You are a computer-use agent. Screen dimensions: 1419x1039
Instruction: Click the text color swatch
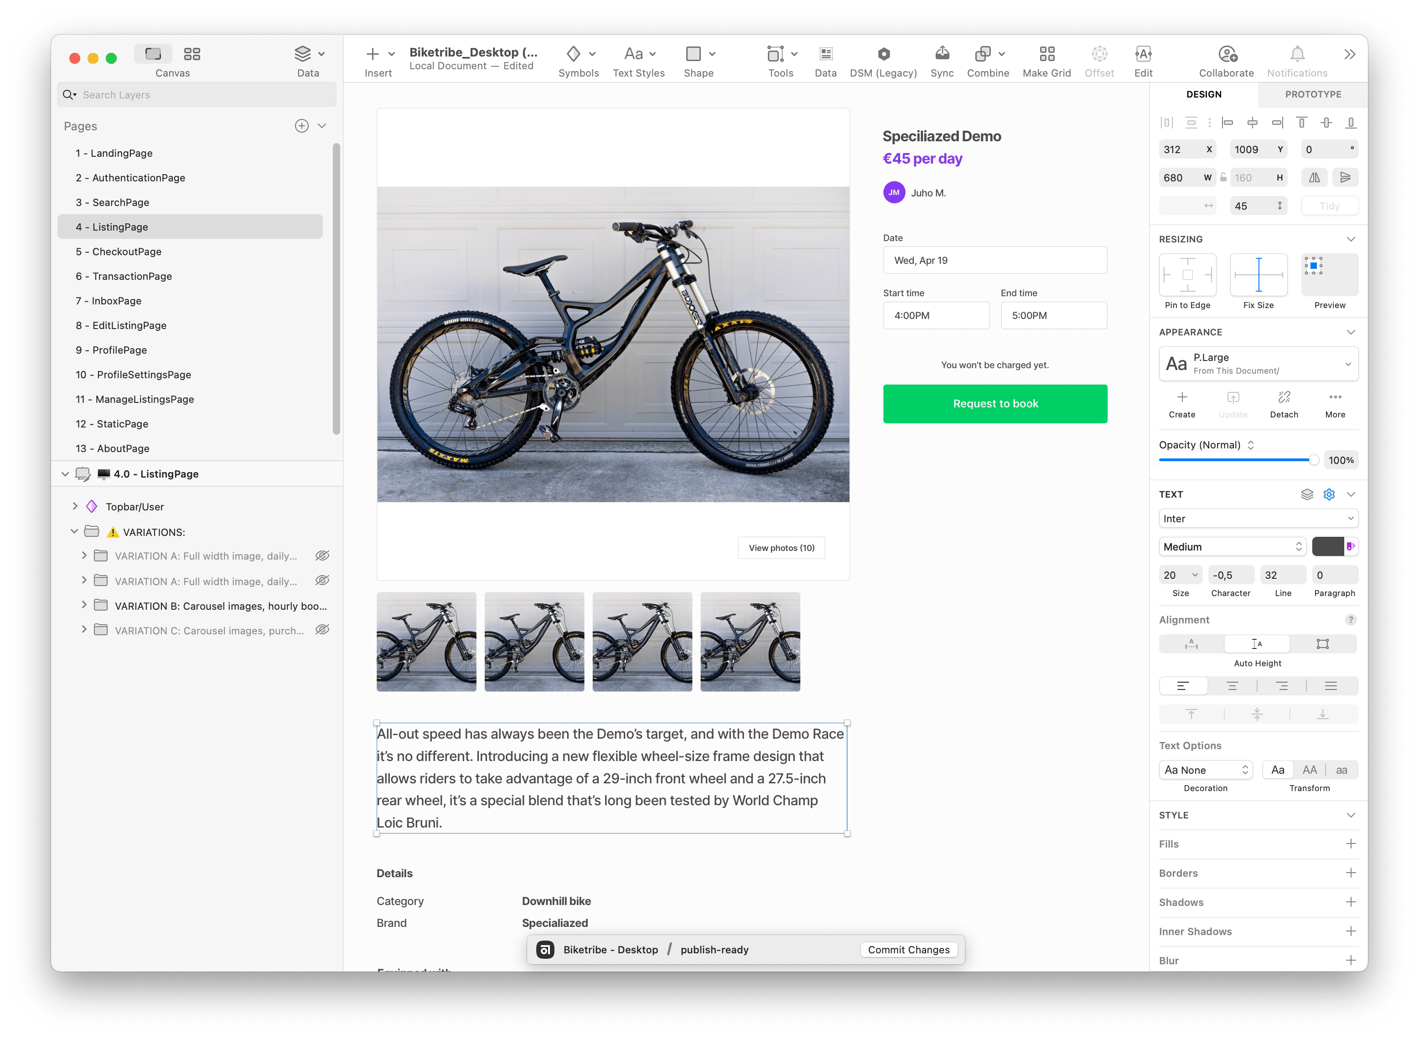(1327, 547)
